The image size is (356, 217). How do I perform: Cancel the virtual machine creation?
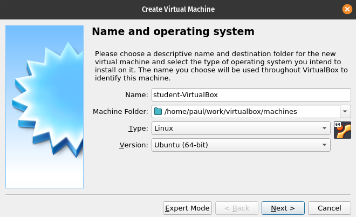330,208
